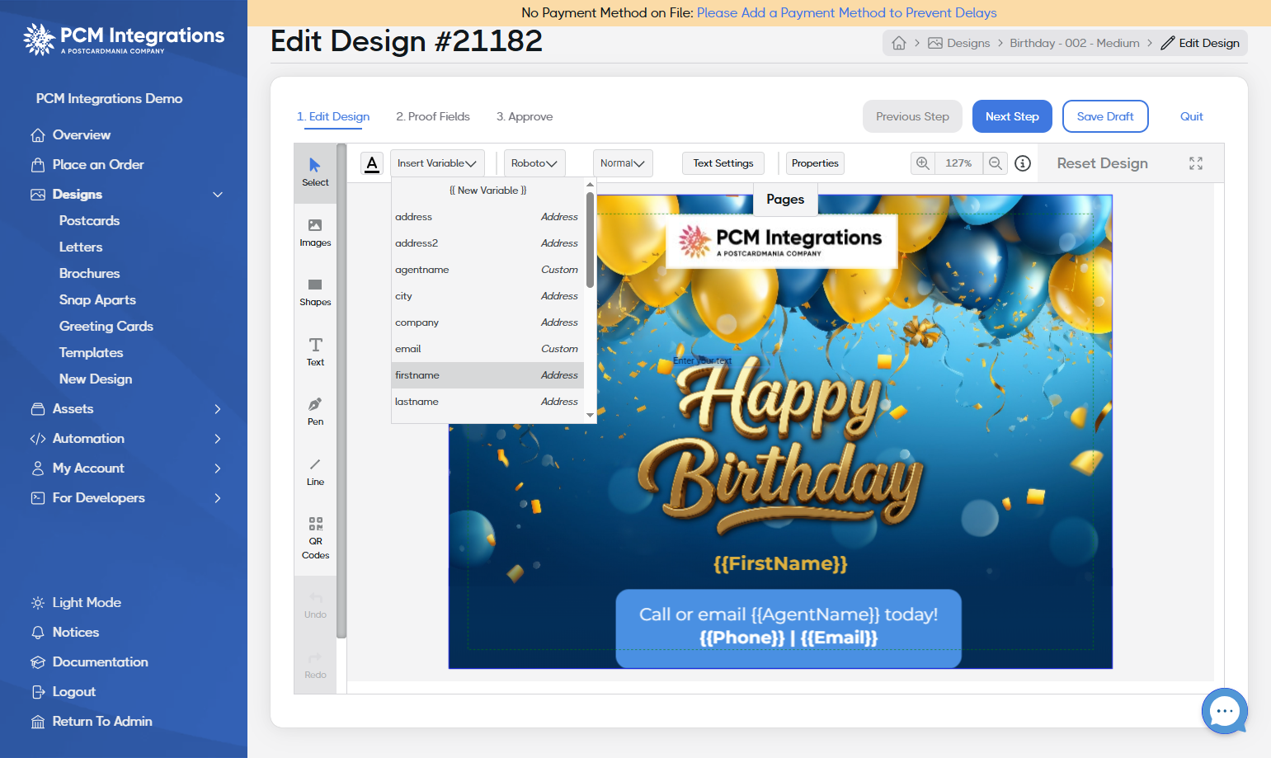The height and width of the screenshot is (758, 1271).
Task: Select the Line tool
Action: click(x=315, y=472)
